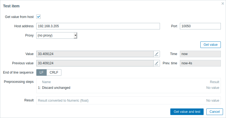Focus the Port input field

click(200, 26)
